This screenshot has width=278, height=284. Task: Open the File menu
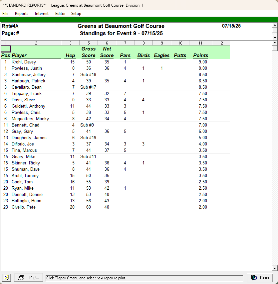[x=5, y=14]
